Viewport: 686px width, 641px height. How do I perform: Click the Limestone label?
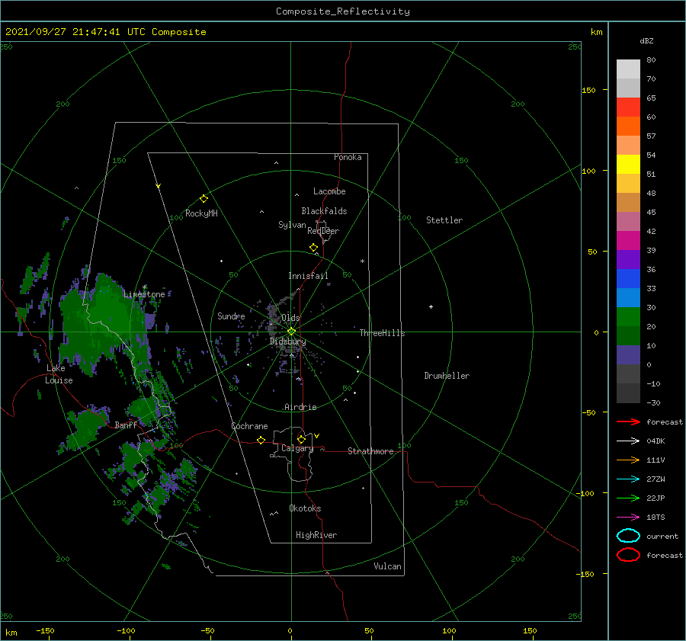(144, 294)
